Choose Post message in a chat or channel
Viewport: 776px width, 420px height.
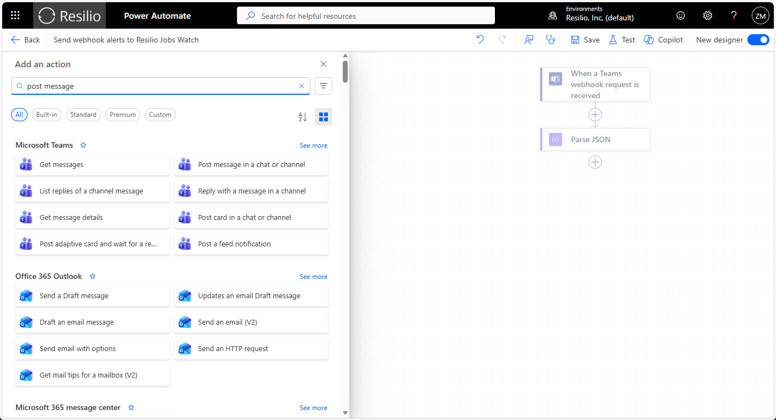click(251, 164)
